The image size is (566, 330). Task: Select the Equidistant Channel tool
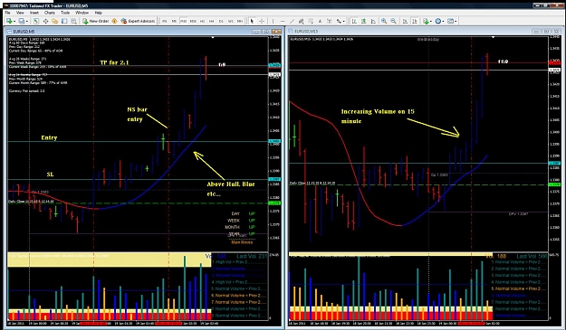pyautogui.click(x=301, y=22)
